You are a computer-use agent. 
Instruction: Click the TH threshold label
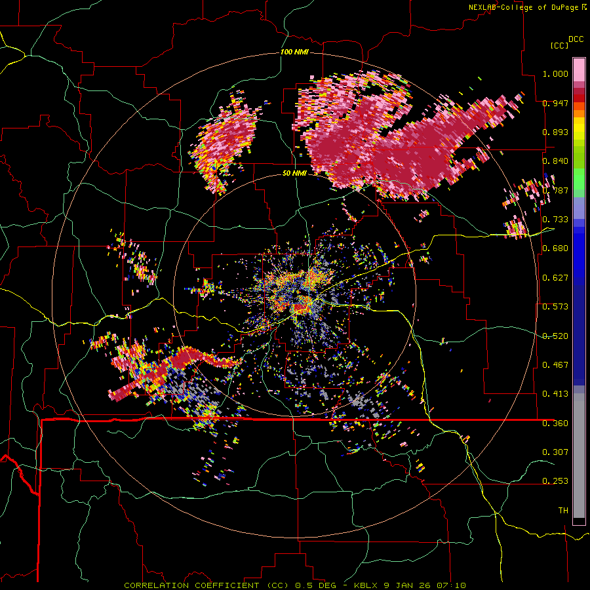tap(563, 511)
